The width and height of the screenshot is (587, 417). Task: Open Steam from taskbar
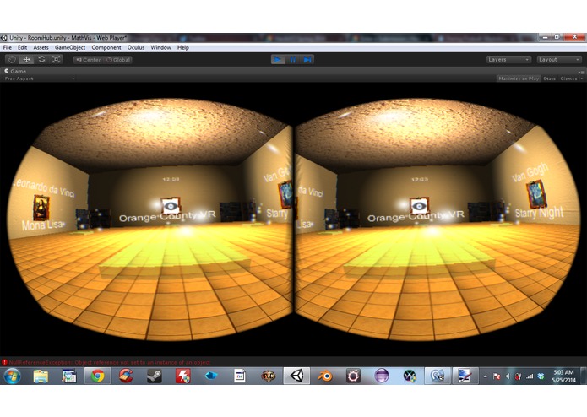click(x=155, y=376)
